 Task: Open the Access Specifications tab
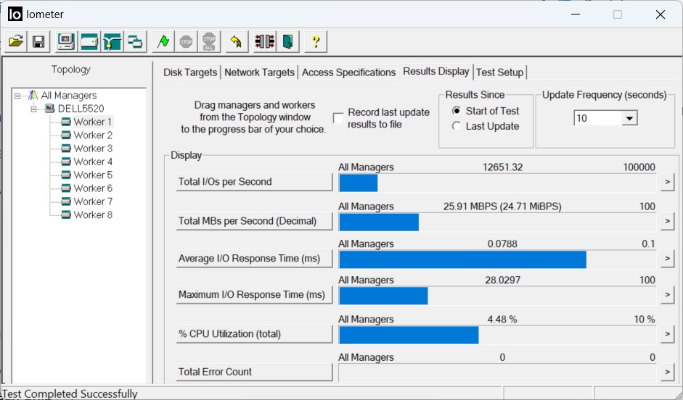[x=348, y=72]
